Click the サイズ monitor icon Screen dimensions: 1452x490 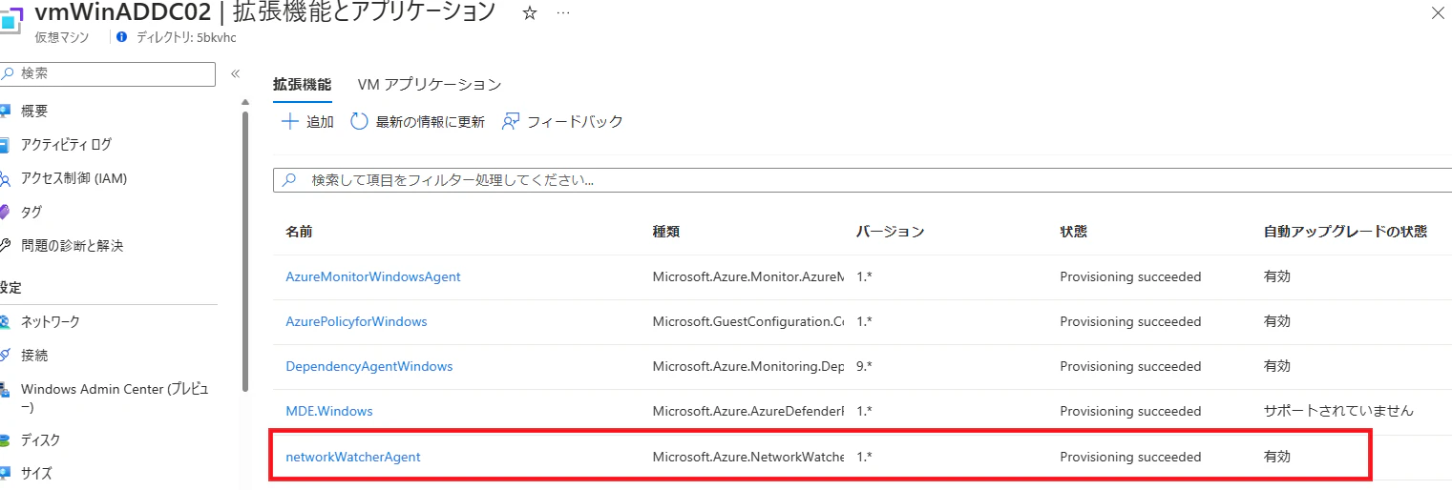[5, 473]
